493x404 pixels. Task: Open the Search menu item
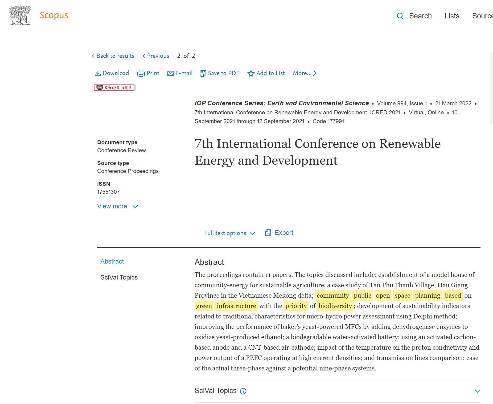[x=420, y=16]
